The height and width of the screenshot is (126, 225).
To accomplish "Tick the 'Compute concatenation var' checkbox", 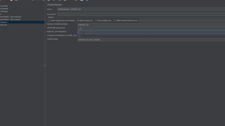I will click(x=79, y=36).
